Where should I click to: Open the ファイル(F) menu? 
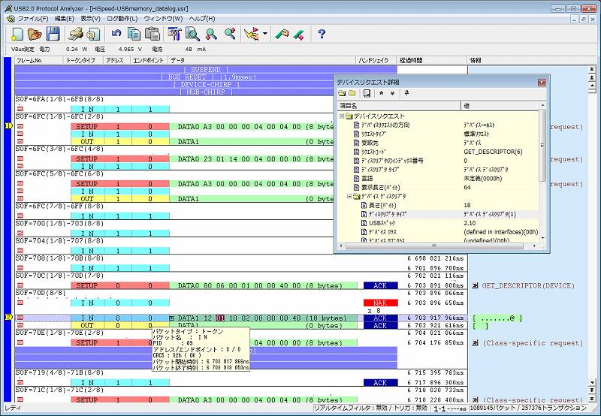[33, 18]
